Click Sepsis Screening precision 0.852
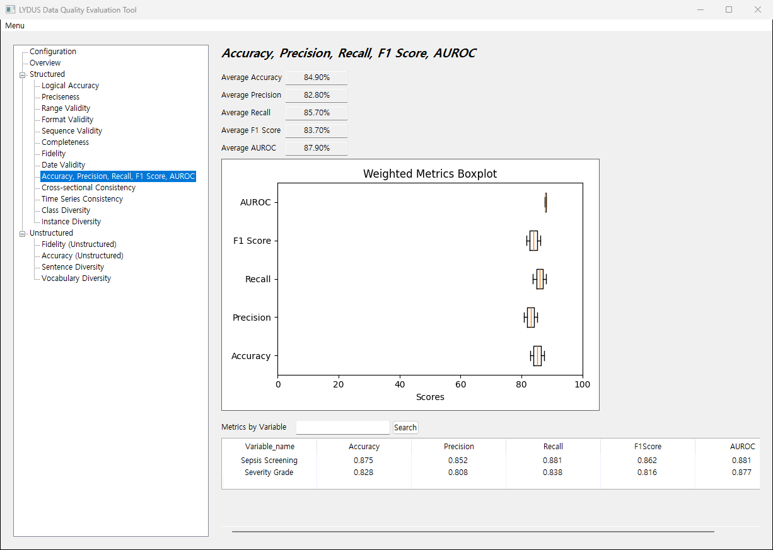 coord(458,461)
